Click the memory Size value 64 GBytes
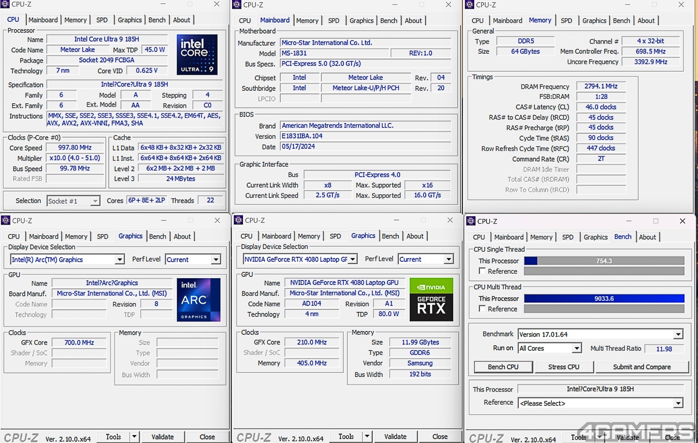 pos(526,51)
